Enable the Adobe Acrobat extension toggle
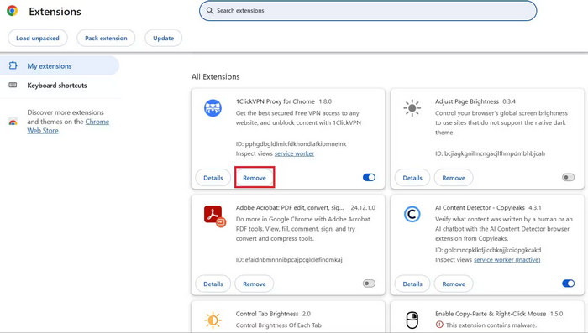Screen dimensions: 588x333 [x=369, y=284]
